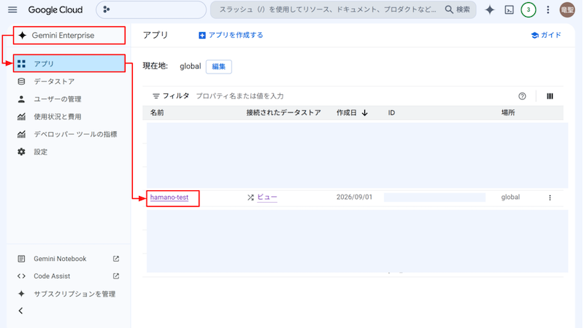Click the 設定 gear icon
The width and height of the screenshot is (587, 328).
coord(21,152)
